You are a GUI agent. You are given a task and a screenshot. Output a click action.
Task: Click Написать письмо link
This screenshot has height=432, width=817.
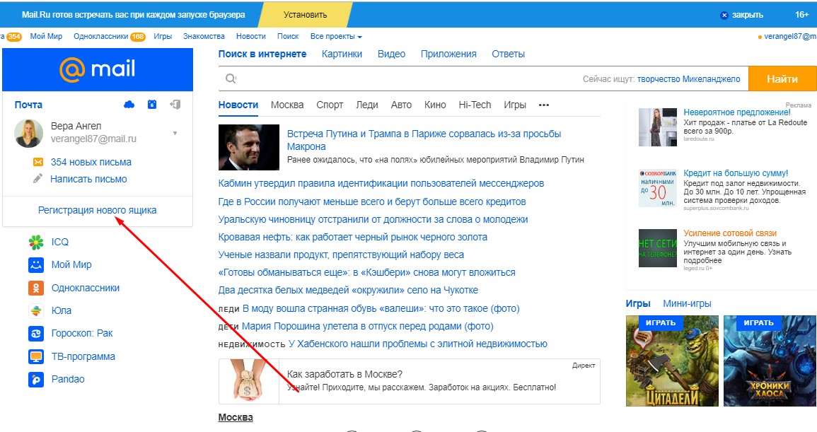[x=88, y=179]
